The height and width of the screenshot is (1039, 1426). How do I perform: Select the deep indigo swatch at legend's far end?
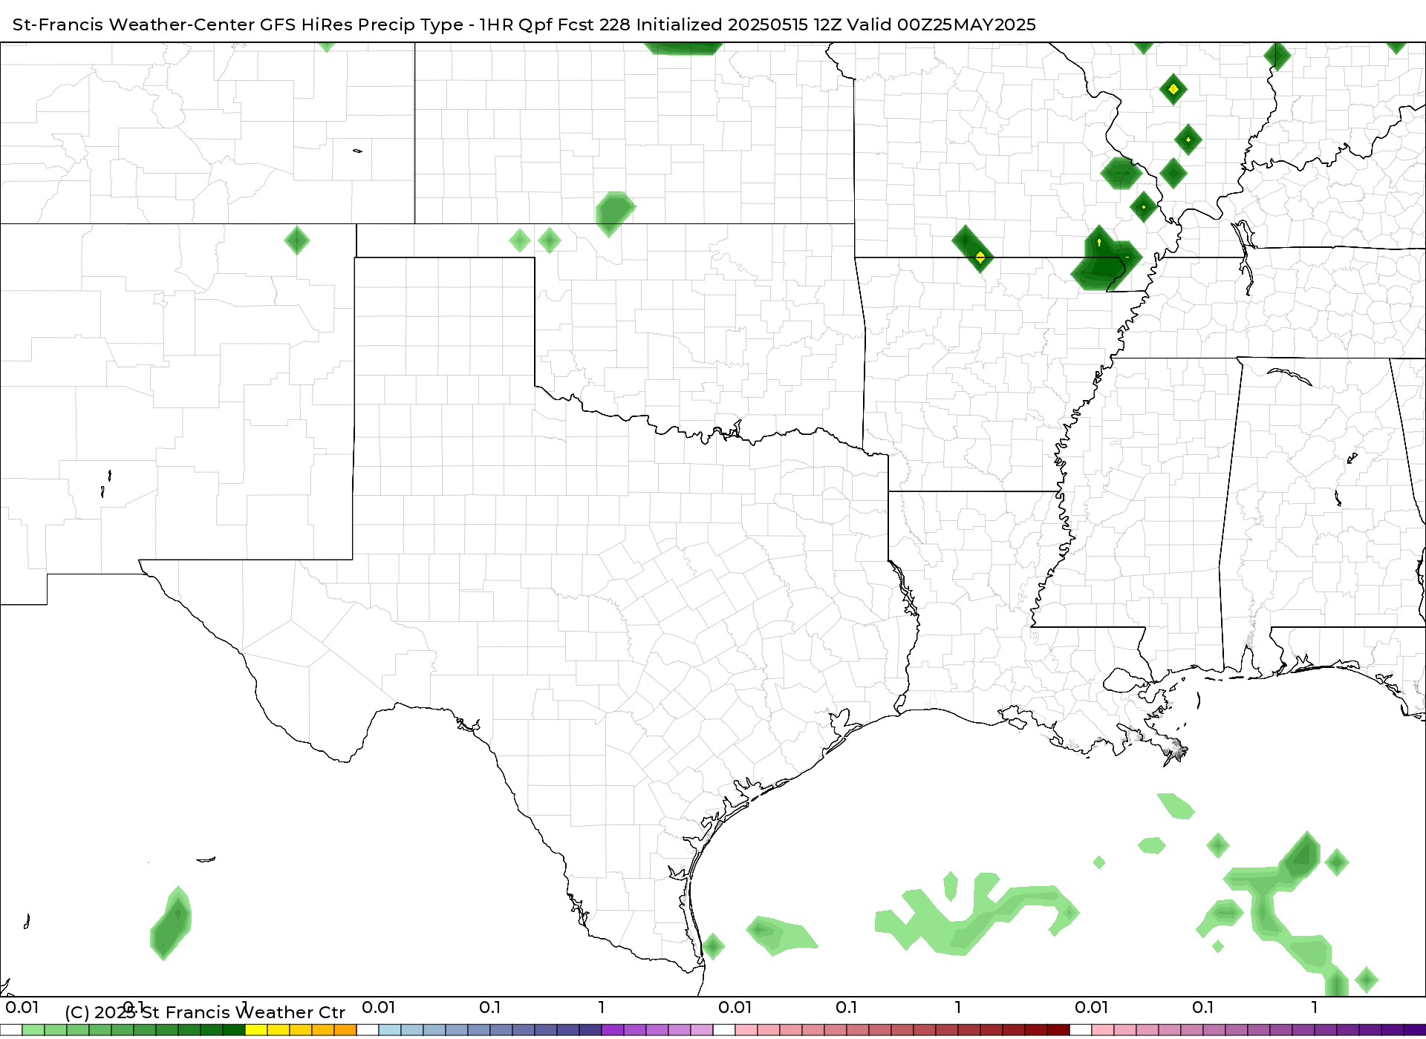(x=1414, y=1031)
